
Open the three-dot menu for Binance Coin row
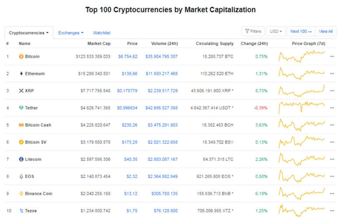tap(332, 194)
